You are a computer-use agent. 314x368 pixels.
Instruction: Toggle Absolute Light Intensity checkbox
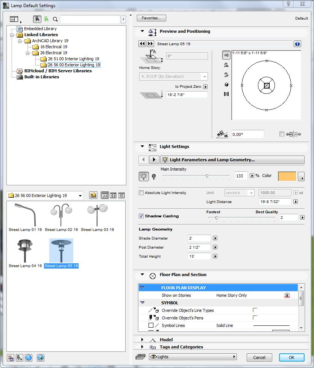tap(141, 193)
